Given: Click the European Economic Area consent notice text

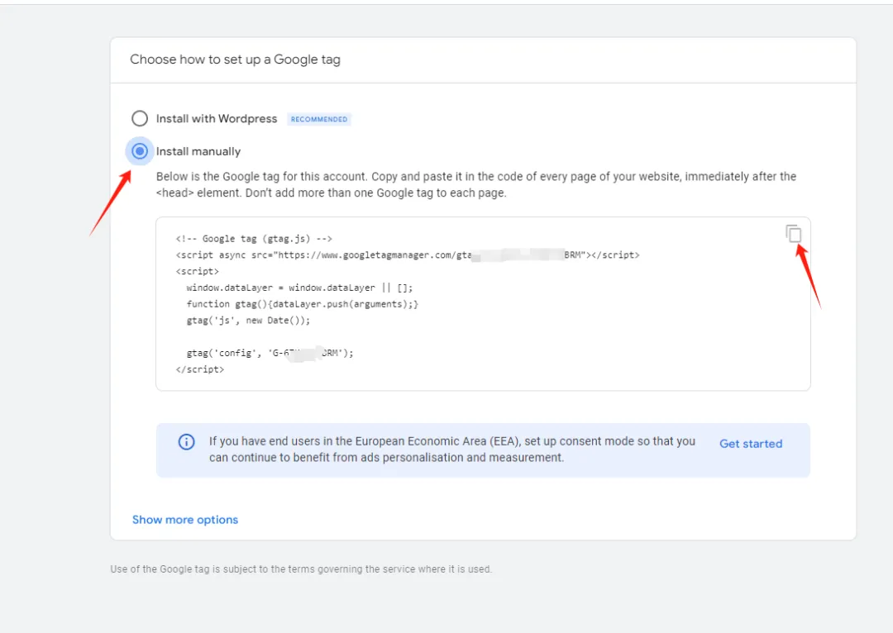Looking at the screenshot, I should (452, 450).
